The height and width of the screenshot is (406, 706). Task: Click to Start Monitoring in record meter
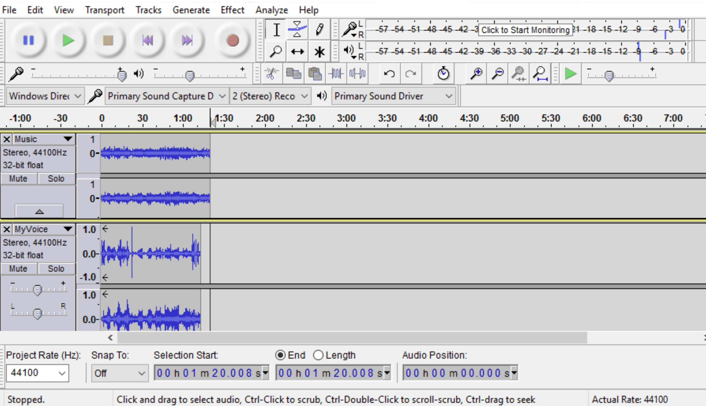[525, 30]
